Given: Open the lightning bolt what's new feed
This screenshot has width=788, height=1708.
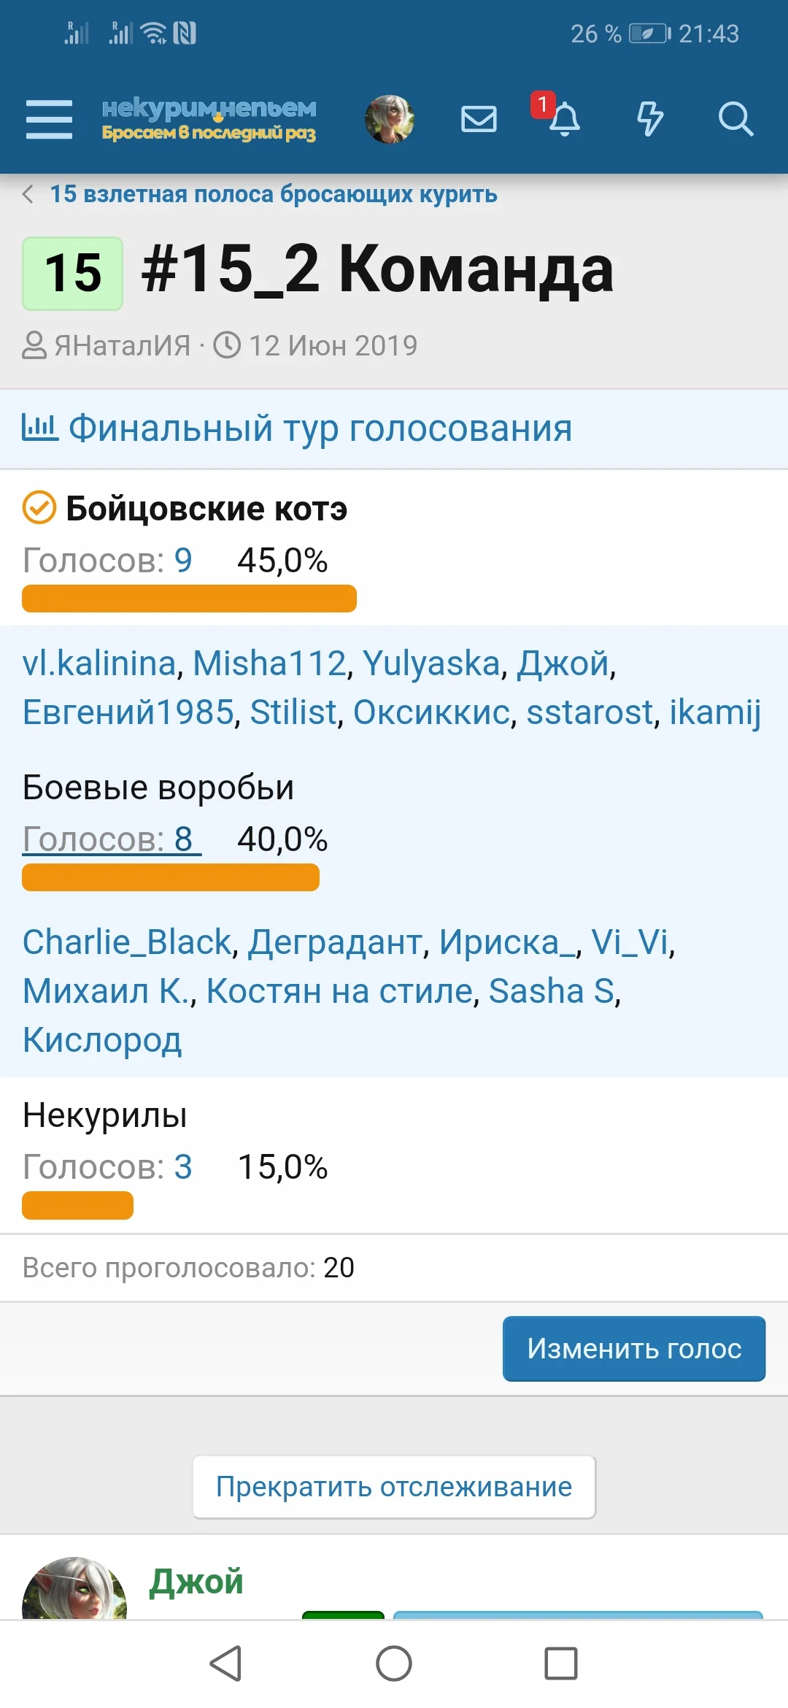Looking at the screenshot, I should [x=649, y=119].
